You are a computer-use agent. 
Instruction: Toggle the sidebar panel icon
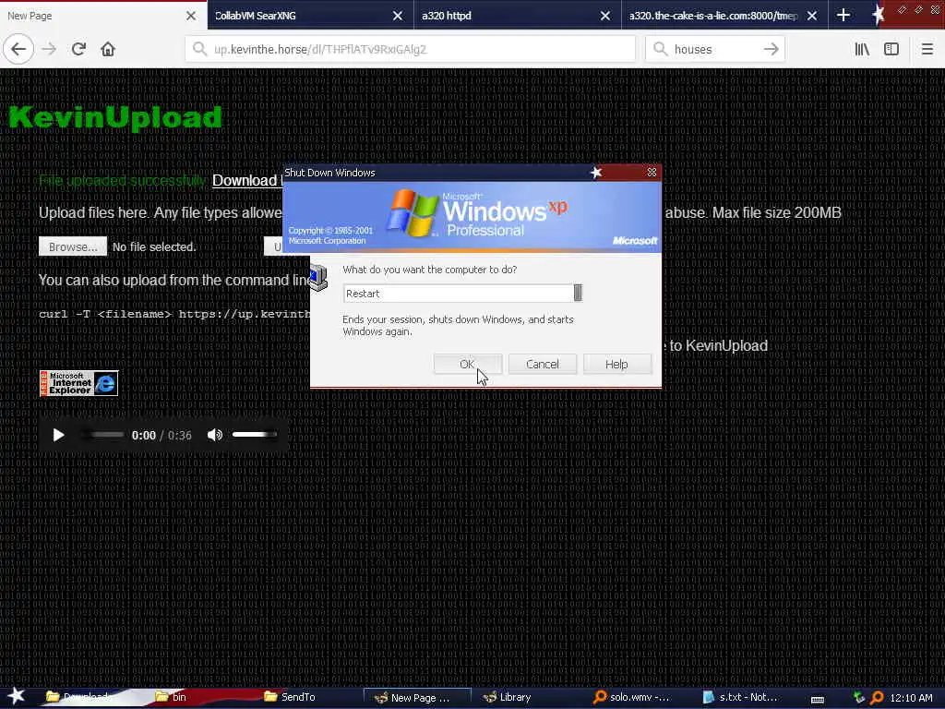(x=891, y=50)
